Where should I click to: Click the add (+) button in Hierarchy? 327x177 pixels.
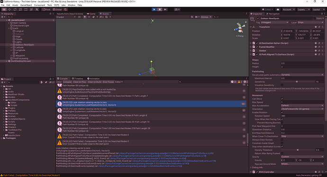2,17
